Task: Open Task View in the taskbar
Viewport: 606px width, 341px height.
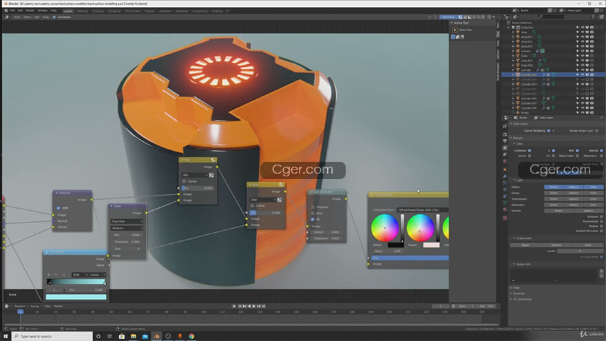Action: (109, 336)
